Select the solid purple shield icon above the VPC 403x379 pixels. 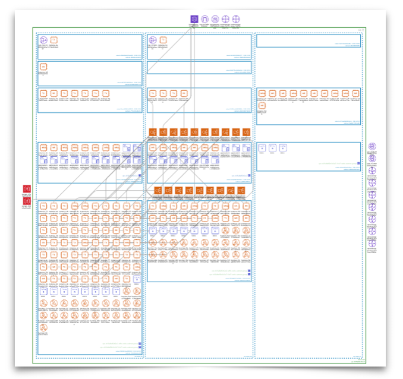tap(194, 19)
